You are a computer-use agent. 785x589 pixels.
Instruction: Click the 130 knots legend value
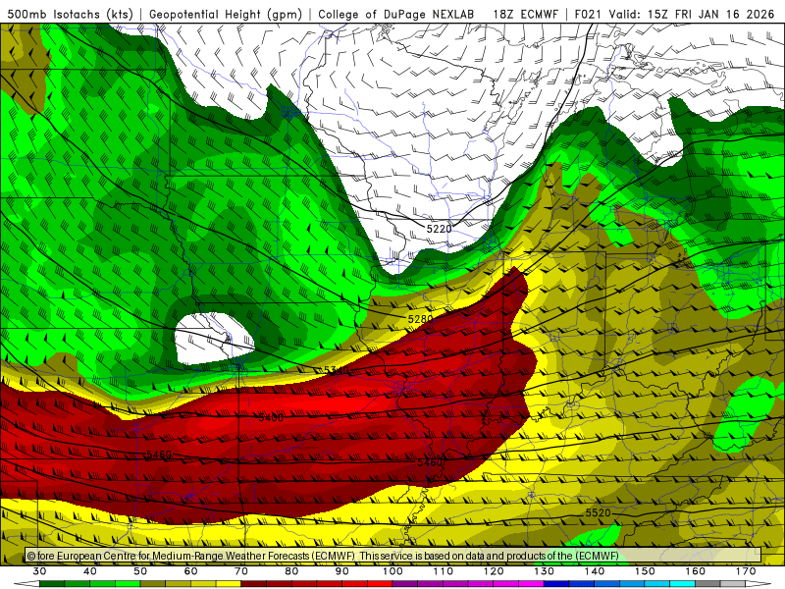point(544,571)
